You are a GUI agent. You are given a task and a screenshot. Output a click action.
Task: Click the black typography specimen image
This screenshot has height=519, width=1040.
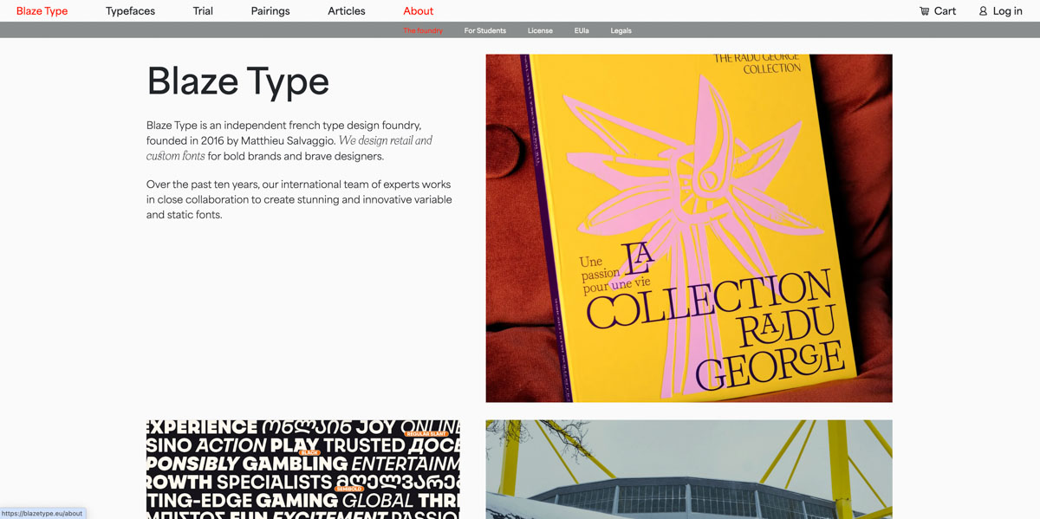click(302, 469)
